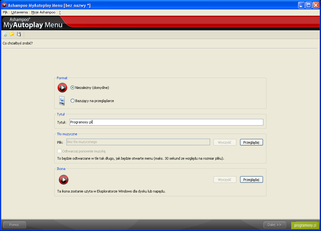Click the "Tytuł:" label beside the text field
321x231 pixels.
[x=62, y=122]
